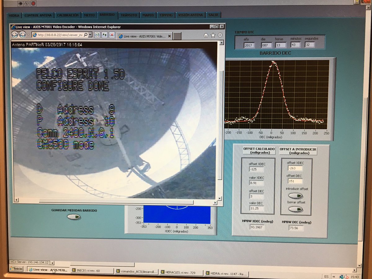The image size is (372, 279).
Task: Switch to the HIDRA tab
Action: pyautogui.click(x=14, y=15)
